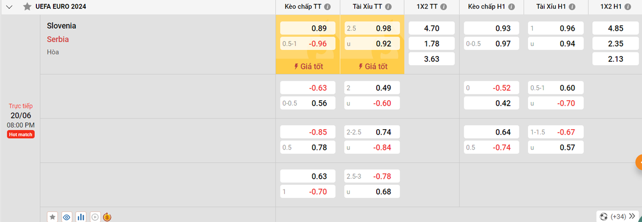Click info icon next to Kèo chấp TT
This screenshot has height=222, width=642.
click(x=327, y=7)
